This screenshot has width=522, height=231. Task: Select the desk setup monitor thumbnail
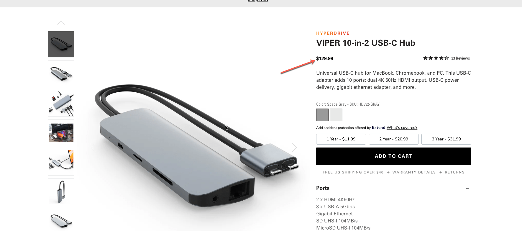click(x=61, y=133)
